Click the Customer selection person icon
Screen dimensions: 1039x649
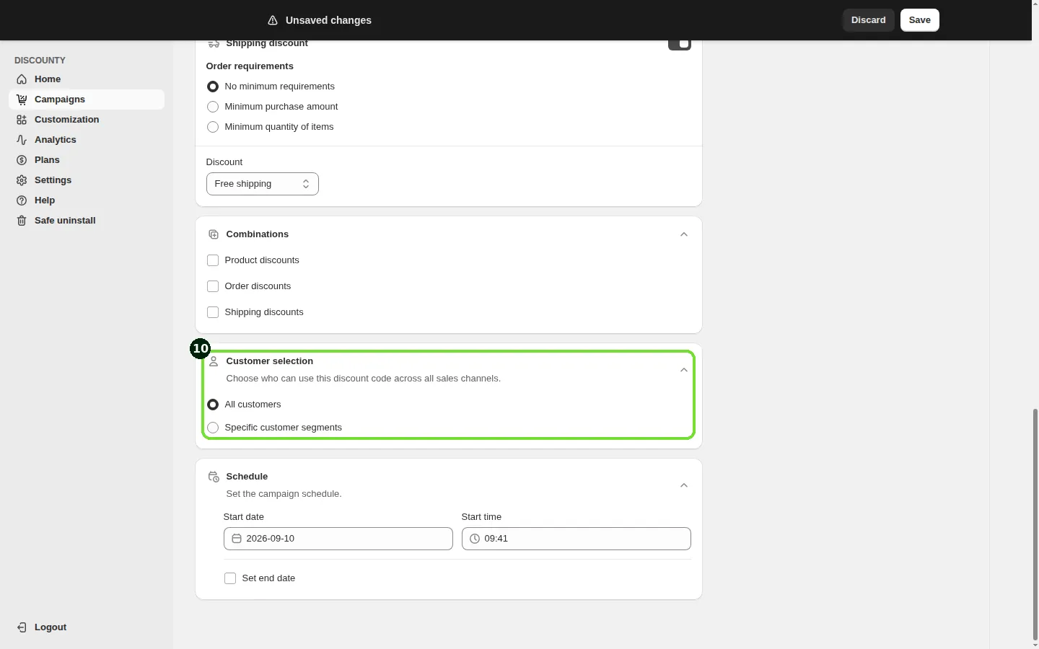coord(214,361)
